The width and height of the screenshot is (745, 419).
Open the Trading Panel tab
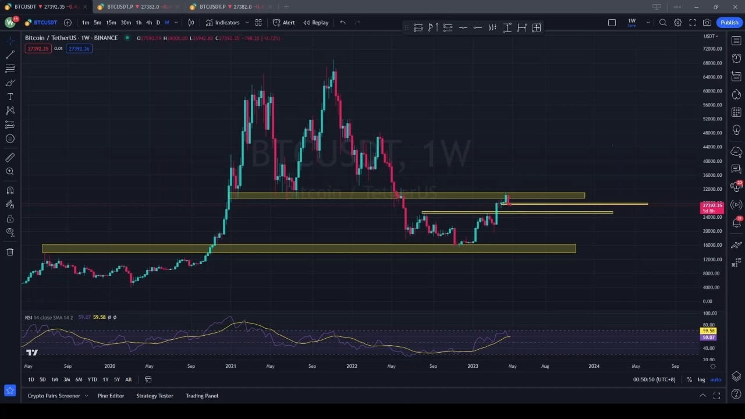click(x=202, y=396)
